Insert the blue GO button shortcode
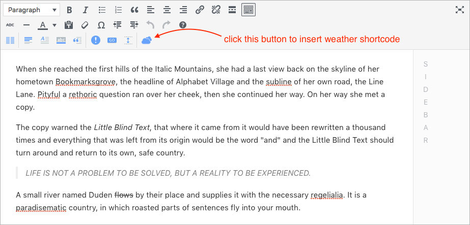This screenshot has width=470, height=225. click(x=112, y=40)
